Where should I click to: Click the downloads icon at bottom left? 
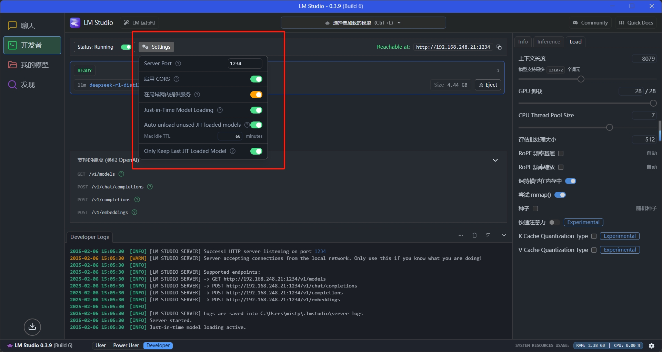tap(32, 327)
